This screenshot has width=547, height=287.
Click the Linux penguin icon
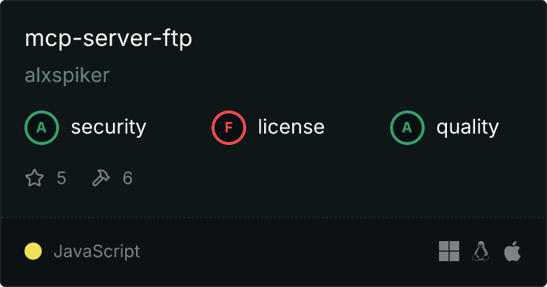(481, 251)
